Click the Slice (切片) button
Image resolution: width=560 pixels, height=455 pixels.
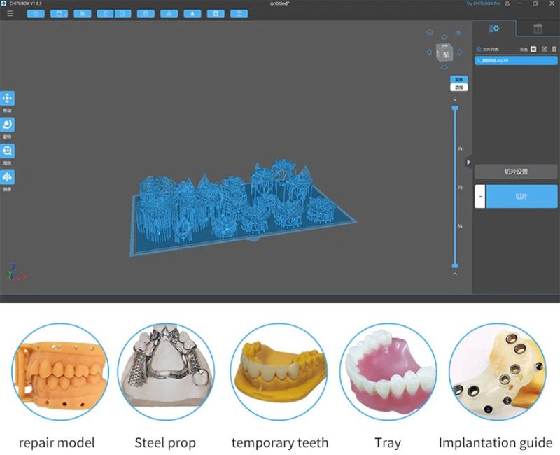point(521,197)
